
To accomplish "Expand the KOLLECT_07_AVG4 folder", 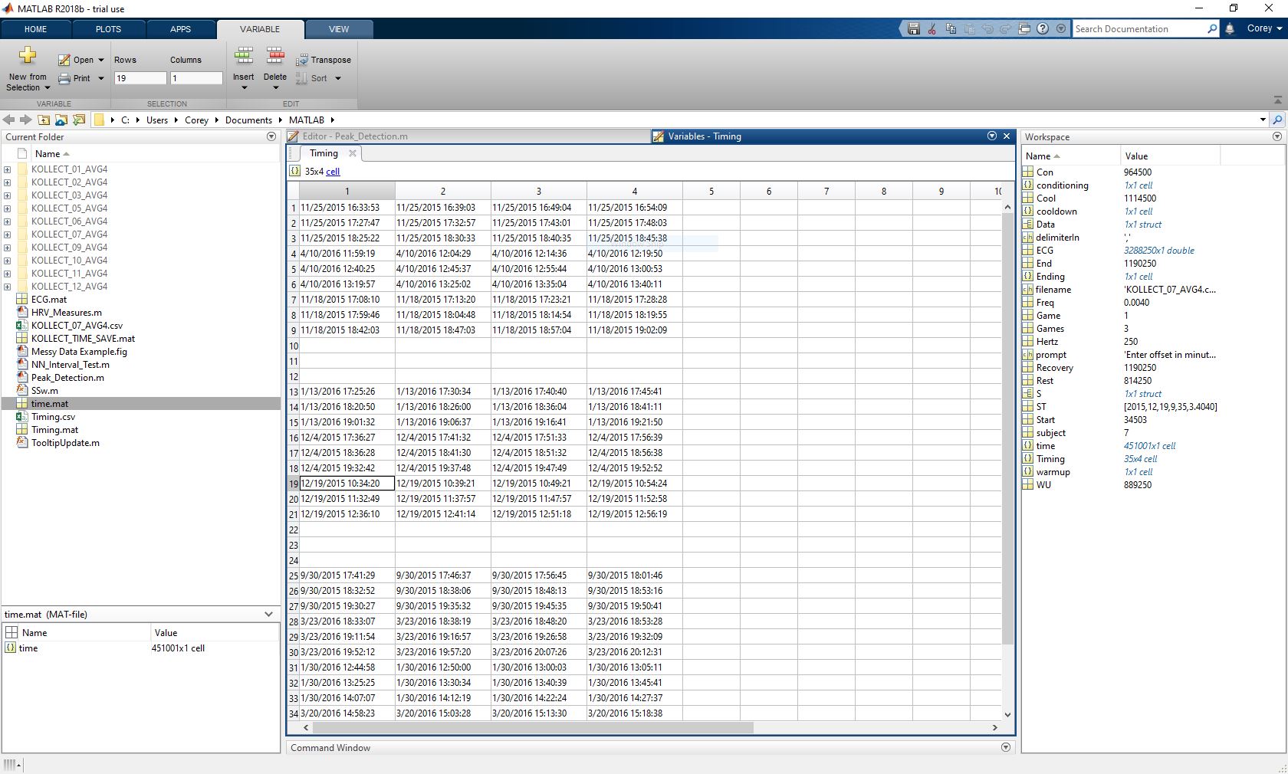I will (8, 234).
